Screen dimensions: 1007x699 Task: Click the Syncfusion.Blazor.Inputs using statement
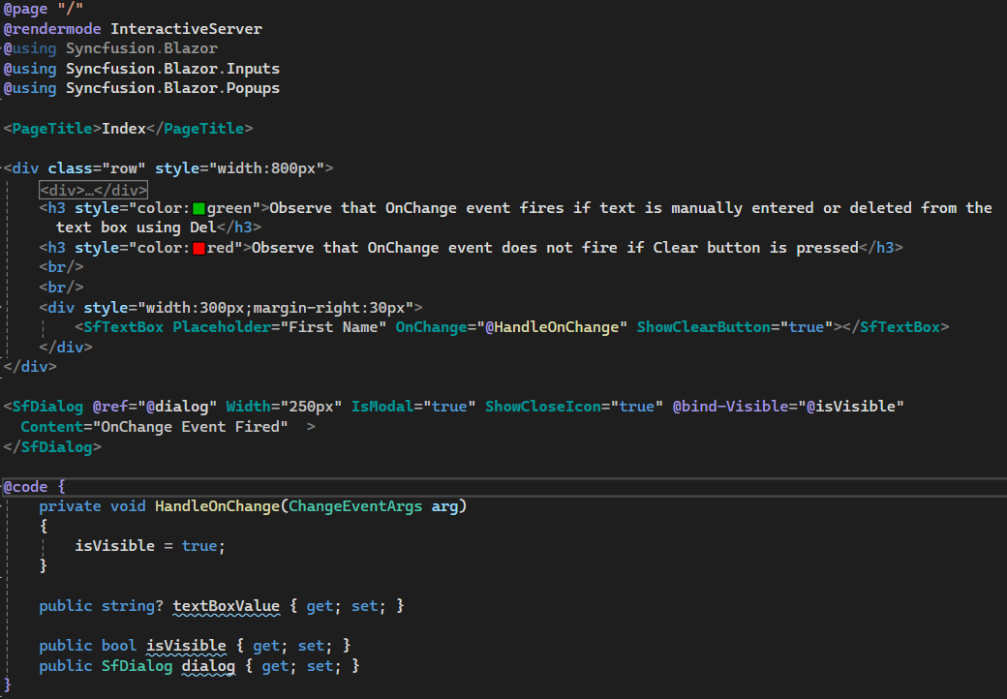click(x=172, y=69)
